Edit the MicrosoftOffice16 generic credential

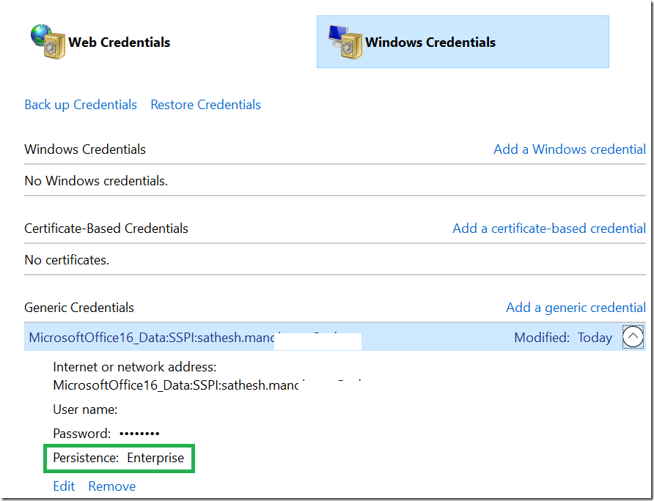[64, 486]
